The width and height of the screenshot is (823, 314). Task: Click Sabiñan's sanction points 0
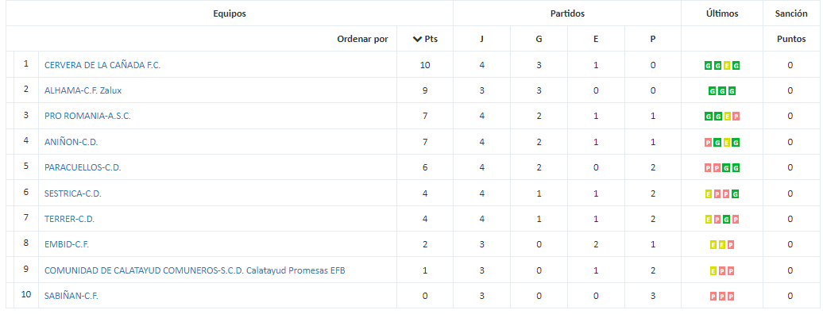[x=790, y=297]
